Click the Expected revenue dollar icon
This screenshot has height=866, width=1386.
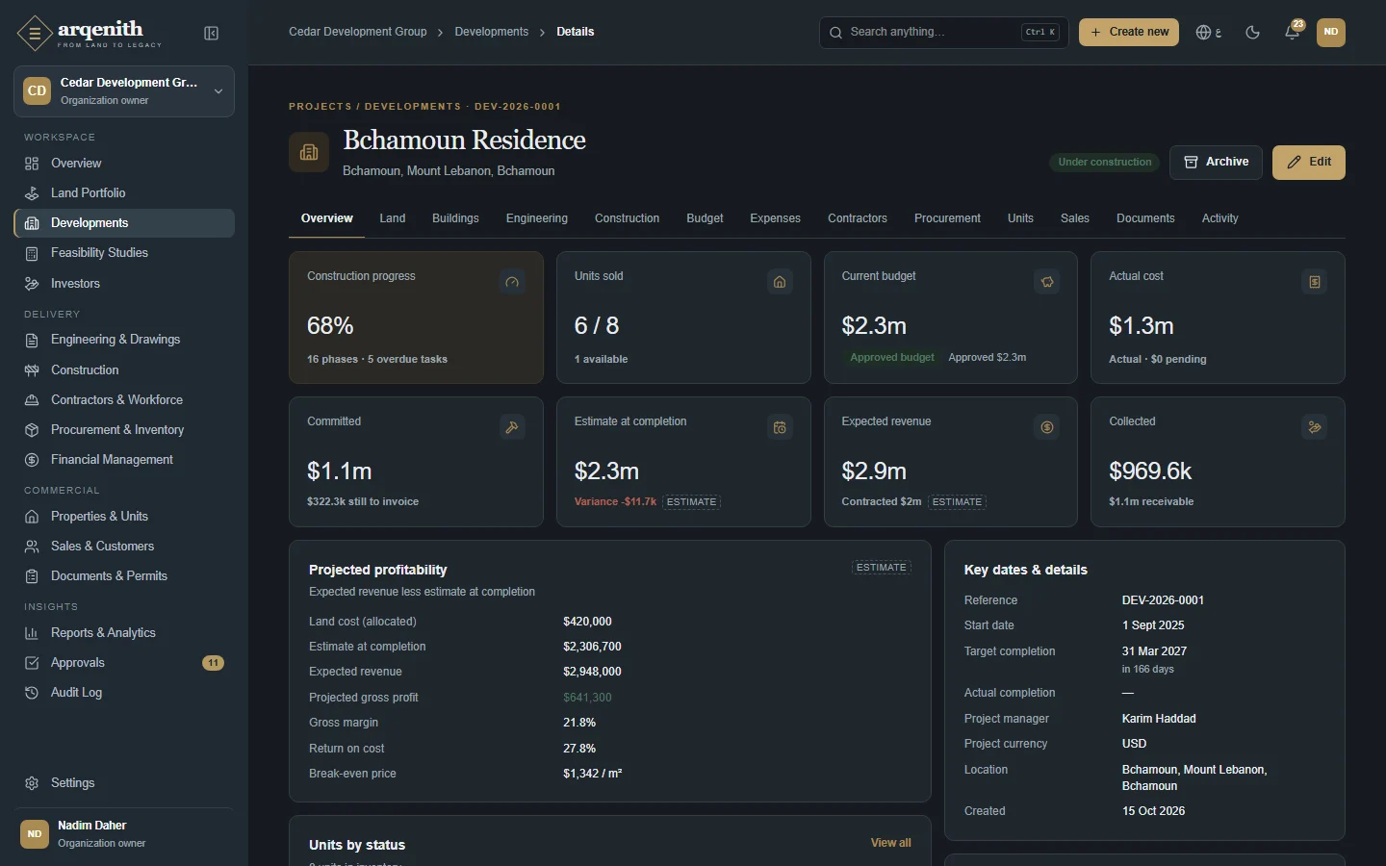1047,427
